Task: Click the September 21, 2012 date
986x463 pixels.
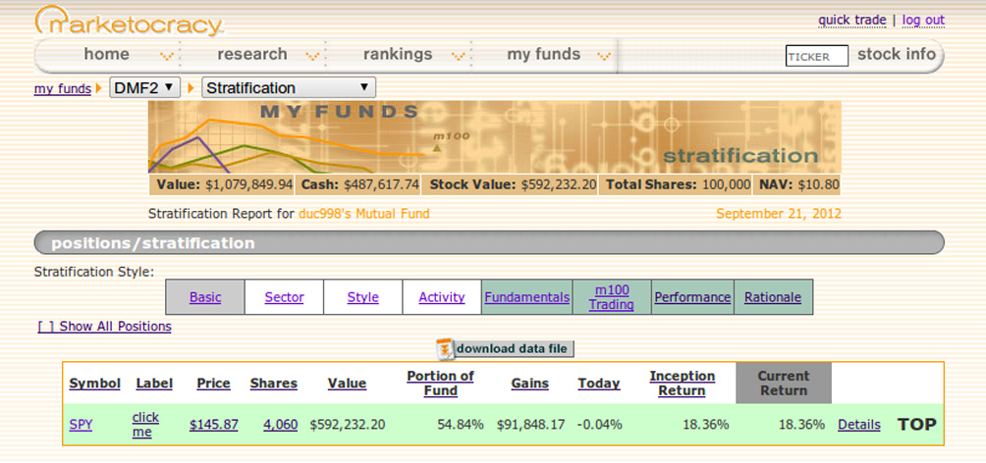Action: pyautogui.click(x=779, y=214)
